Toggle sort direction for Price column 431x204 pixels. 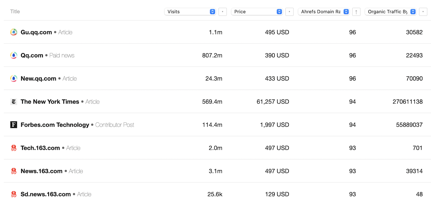coord(289,12)
